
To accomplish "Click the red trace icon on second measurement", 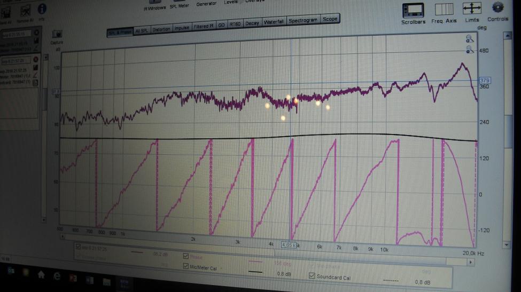I will coord(35,76).
